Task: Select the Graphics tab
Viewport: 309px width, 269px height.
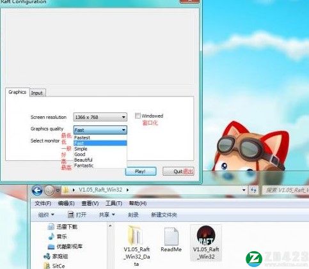Action: pos(17,92)
